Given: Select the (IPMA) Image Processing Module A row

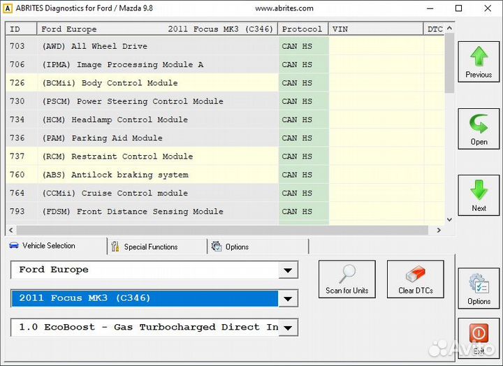Looking at the screenshot, I should pyautogui.click(x=225, y=64).
